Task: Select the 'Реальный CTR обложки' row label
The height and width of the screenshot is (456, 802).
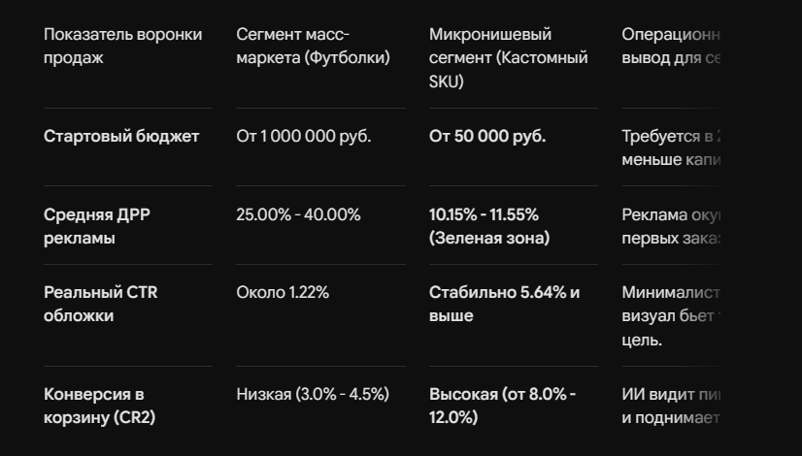Action: (101, 305)
